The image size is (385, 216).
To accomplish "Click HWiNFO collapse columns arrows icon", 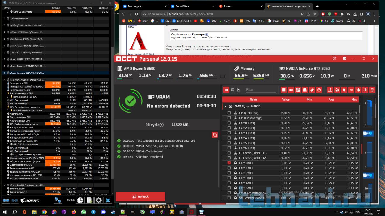I will [15, 200].
